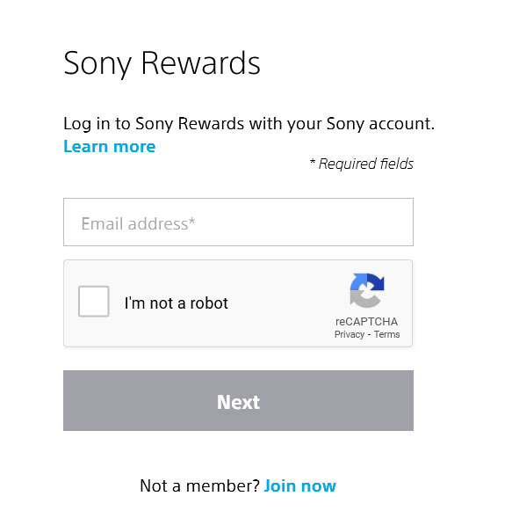519x518 pixels.
Task: Click the asterisk before Required fields
Action: coord(312,162)
